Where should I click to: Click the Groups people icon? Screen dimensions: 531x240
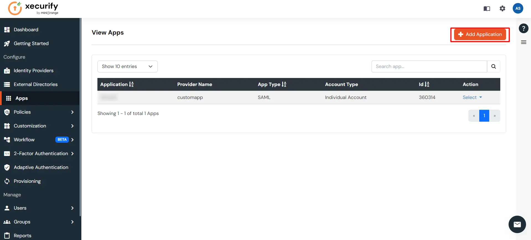(7, 222)
